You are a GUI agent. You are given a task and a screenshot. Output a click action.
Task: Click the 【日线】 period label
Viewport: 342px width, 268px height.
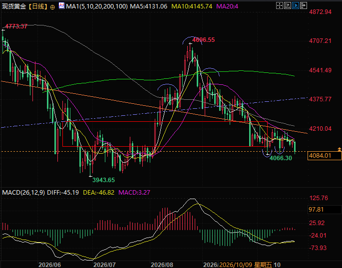click(x=38, y=6)
